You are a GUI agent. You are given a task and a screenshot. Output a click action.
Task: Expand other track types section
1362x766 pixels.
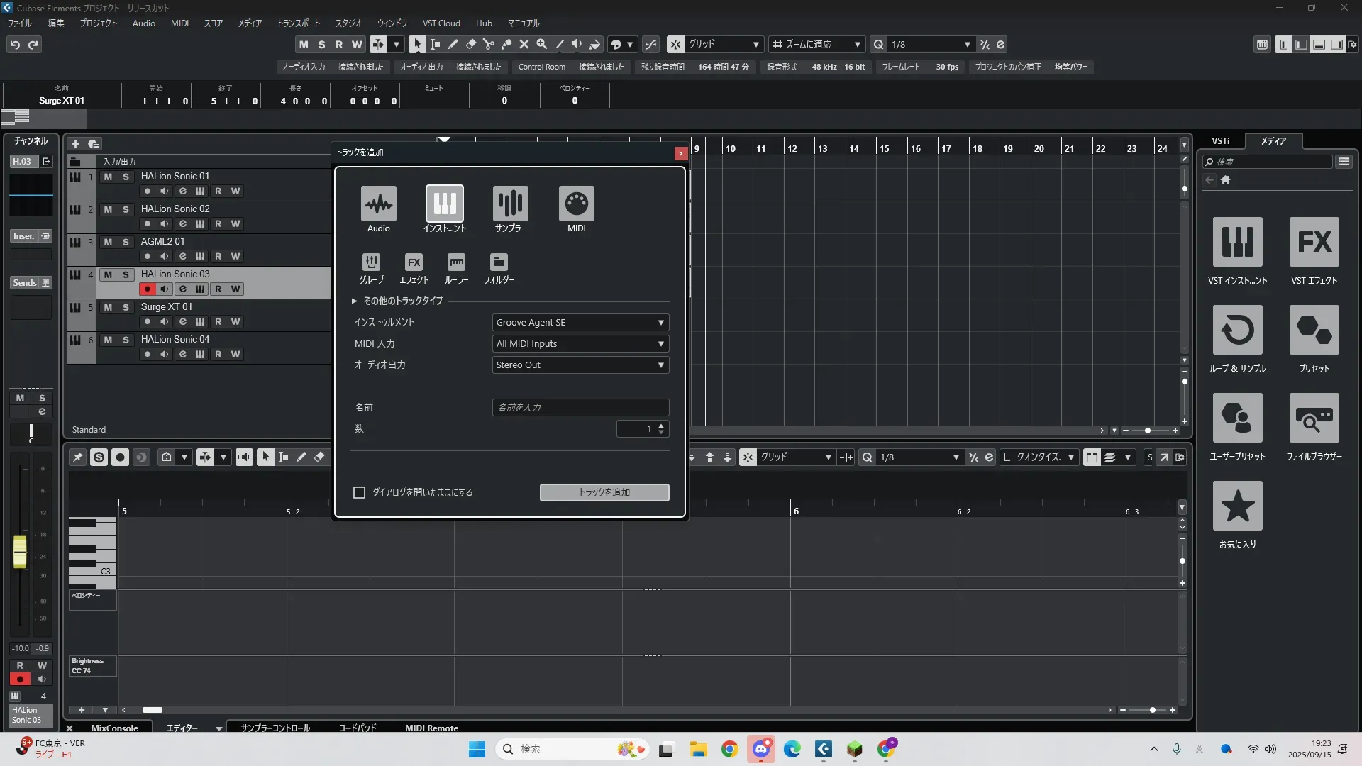355,301
